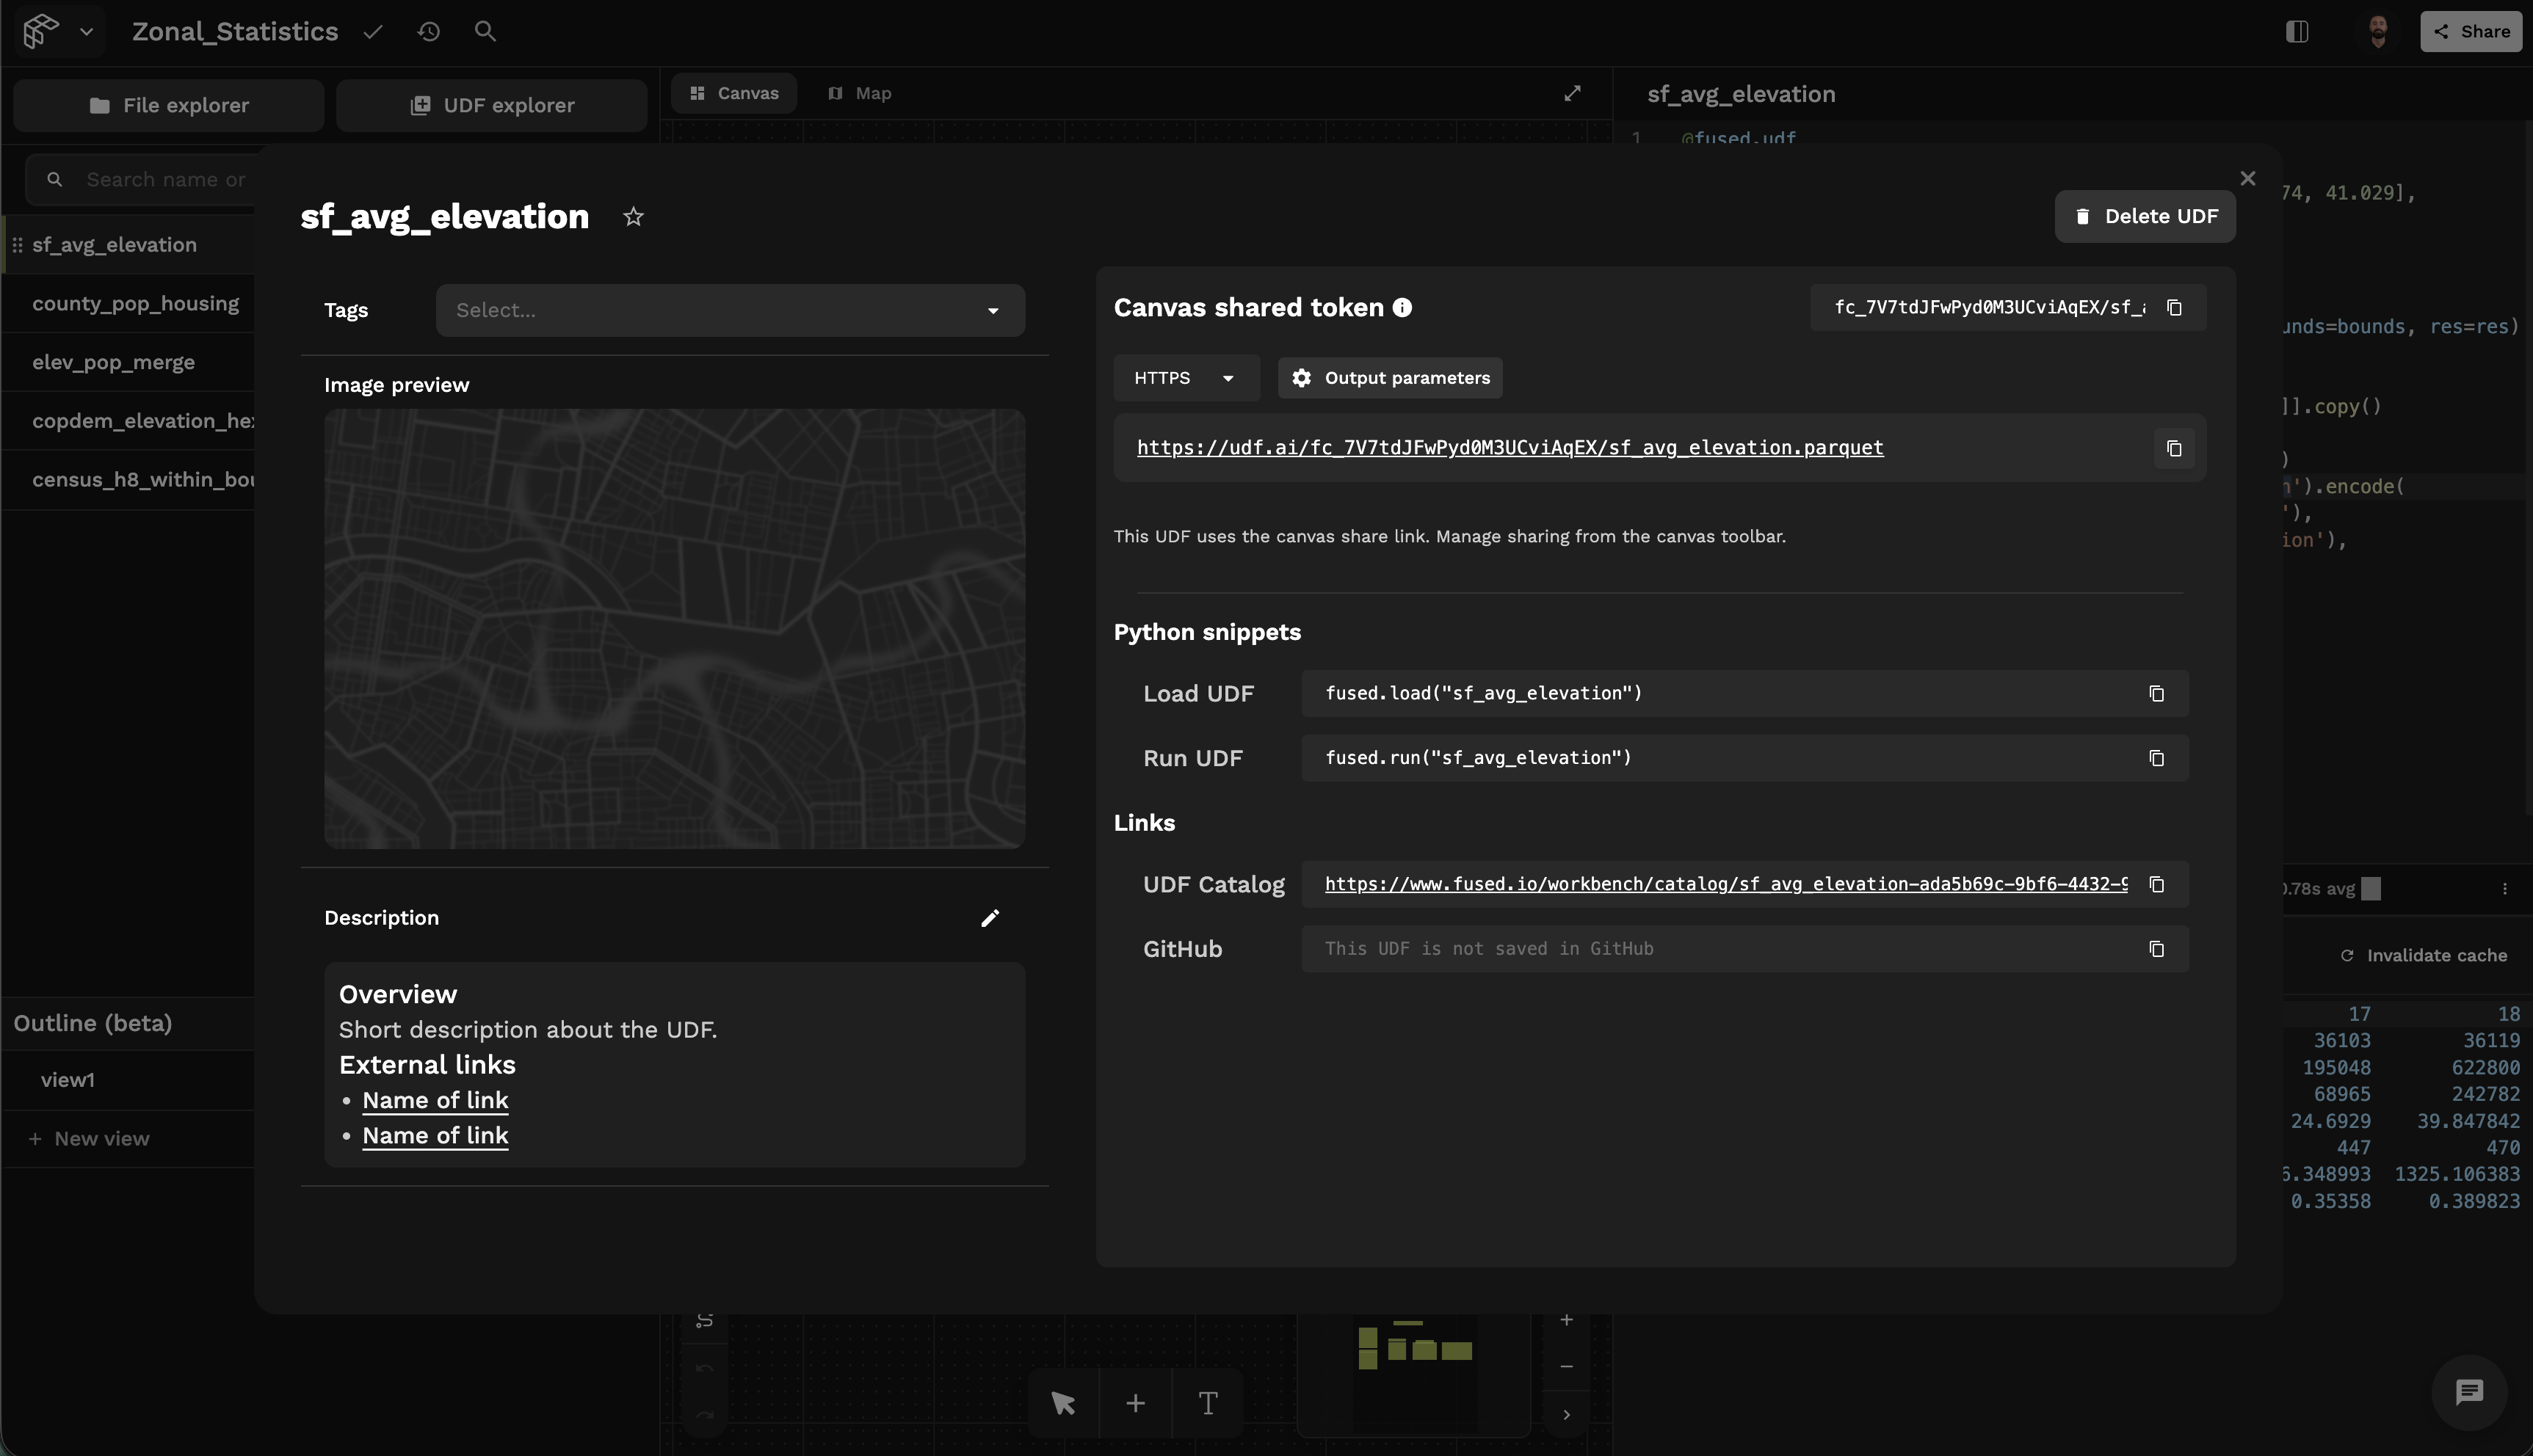The height and width of the screenshot is (1456, 2533).
Task: Expand the Fused logo menu chevron
Action: coord(87,32)
